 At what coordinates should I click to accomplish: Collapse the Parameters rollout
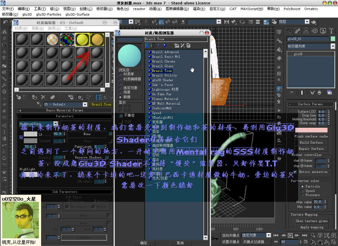tap(65, 116)
